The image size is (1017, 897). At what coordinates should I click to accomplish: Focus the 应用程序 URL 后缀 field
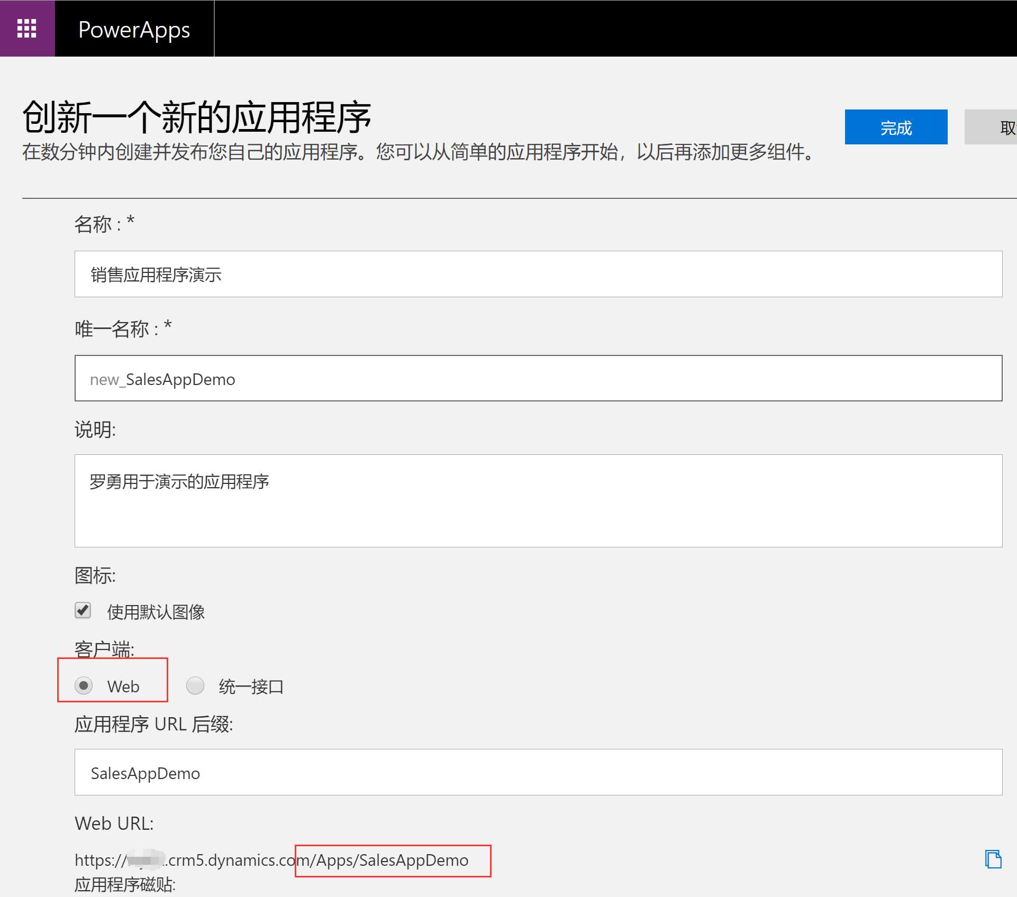[538, 772]
